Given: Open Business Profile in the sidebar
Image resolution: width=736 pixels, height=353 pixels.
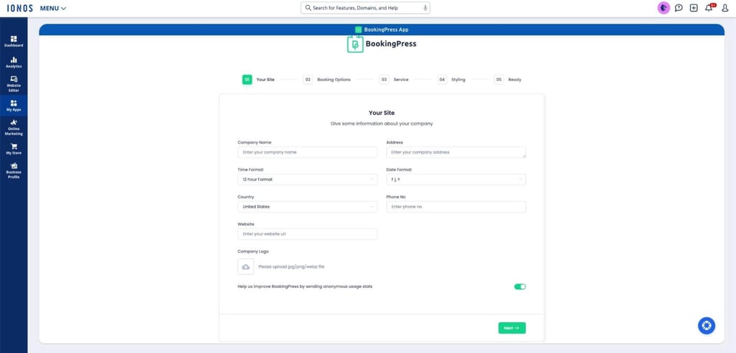Looking at the screenshot, I should tap(14, 170).
